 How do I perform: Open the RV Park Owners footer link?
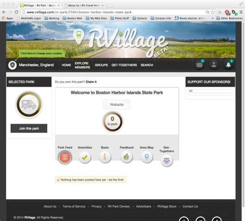tap(119, 207)
